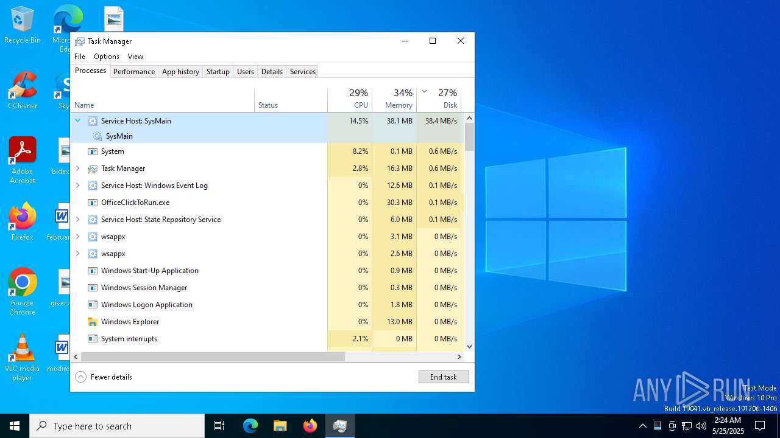Select the Windows Explorer process row
This screenshot has width=780, height=438.
267,322
